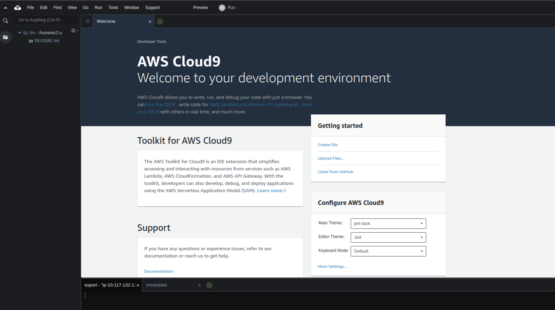The image size is (555, 310).
Task: Open the Tools menu
Action: pos(113,8)
